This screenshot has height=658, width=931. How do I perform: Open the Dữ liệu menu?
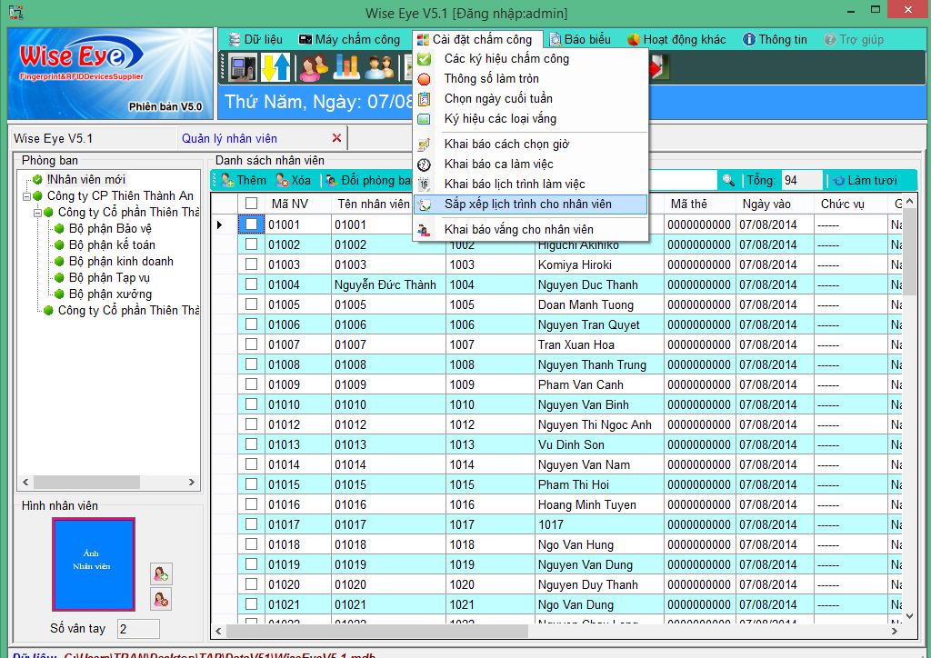tap(255, 40)
